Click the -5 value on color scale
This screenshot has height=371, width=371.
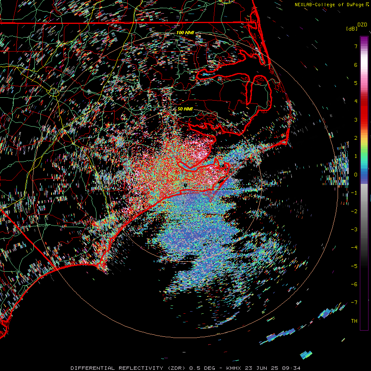354,266
